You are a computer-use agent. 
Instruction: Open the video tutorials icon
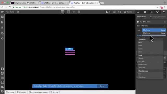click(2, 87)
